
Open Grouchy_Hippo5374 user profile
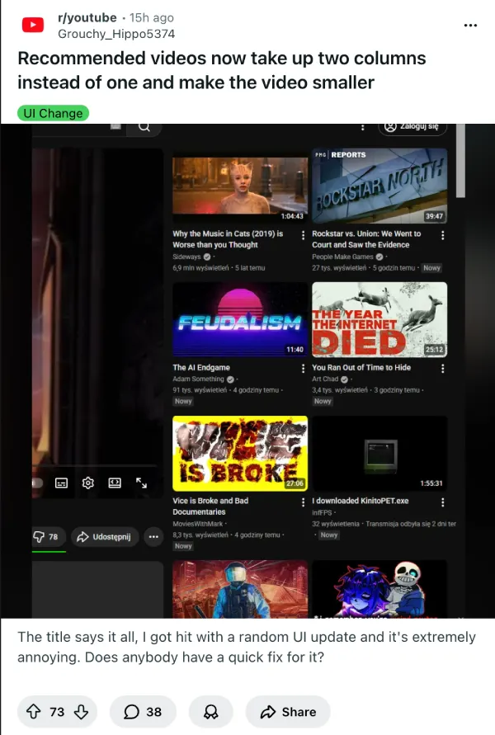(x=116, y=34)
